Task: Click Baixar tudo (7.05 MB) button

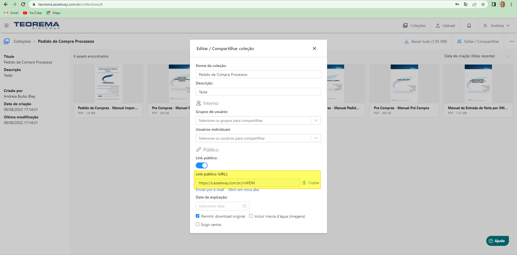Action: tap(426, 41)
